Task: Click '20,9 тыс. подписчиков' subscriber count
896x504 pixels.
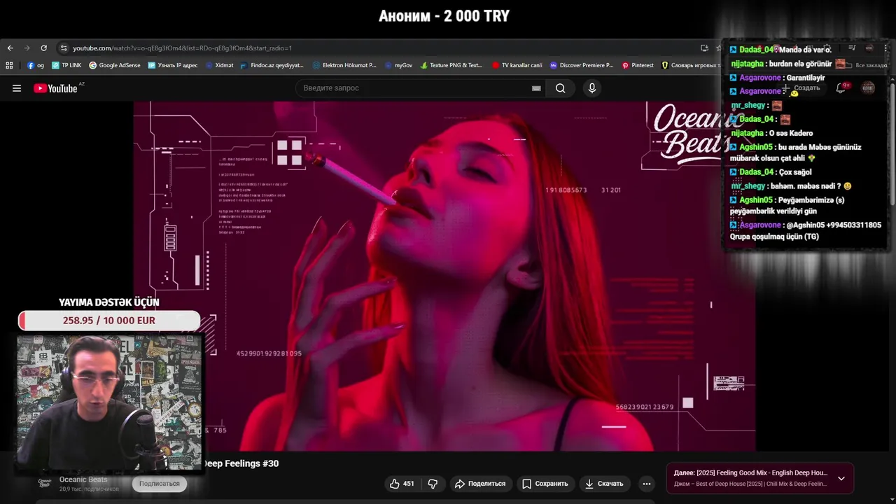Action: [x=89, y=489]
